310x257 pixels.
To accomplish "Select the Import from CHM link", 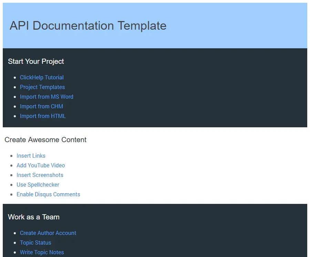I will point(41,107).
